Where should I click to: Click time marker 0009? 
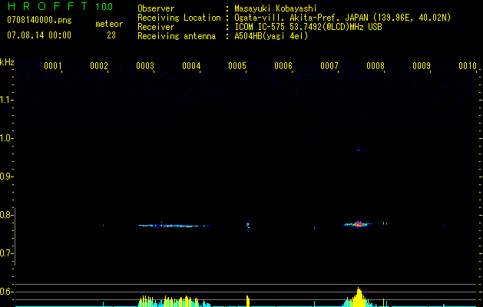tap(422, 66)
